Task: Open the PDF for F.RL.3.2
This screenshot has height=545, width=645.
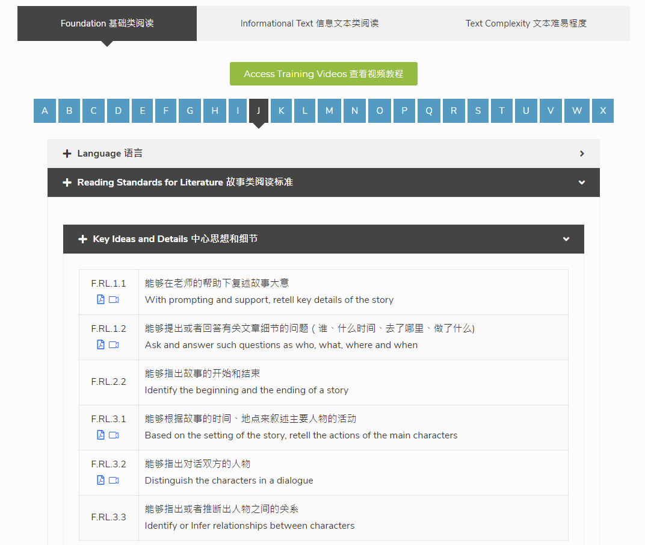Action: (100, 480)
